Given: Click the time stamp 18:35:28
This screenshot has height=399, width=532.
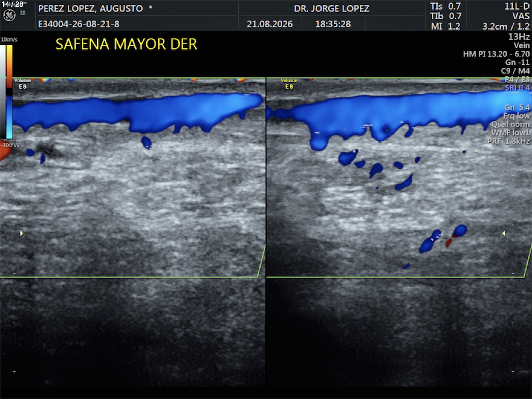Looking at the screenshot, I should point(333,24).
